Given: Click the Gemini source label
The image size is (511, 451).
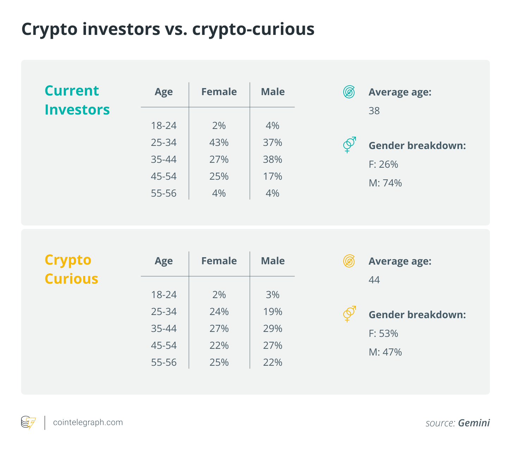Looking at the screenshot, I should point(474,423).
